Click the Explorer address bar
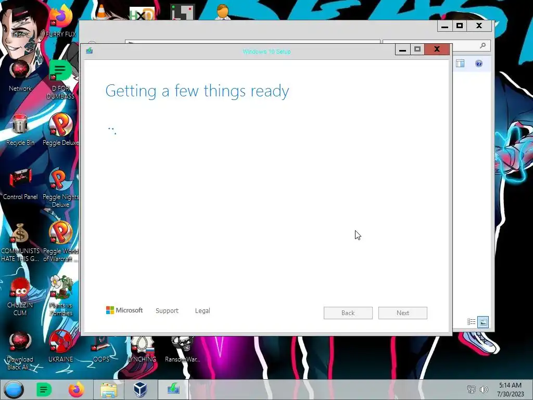The height and width of the screenshot is (400, 533). click(252, 42)
